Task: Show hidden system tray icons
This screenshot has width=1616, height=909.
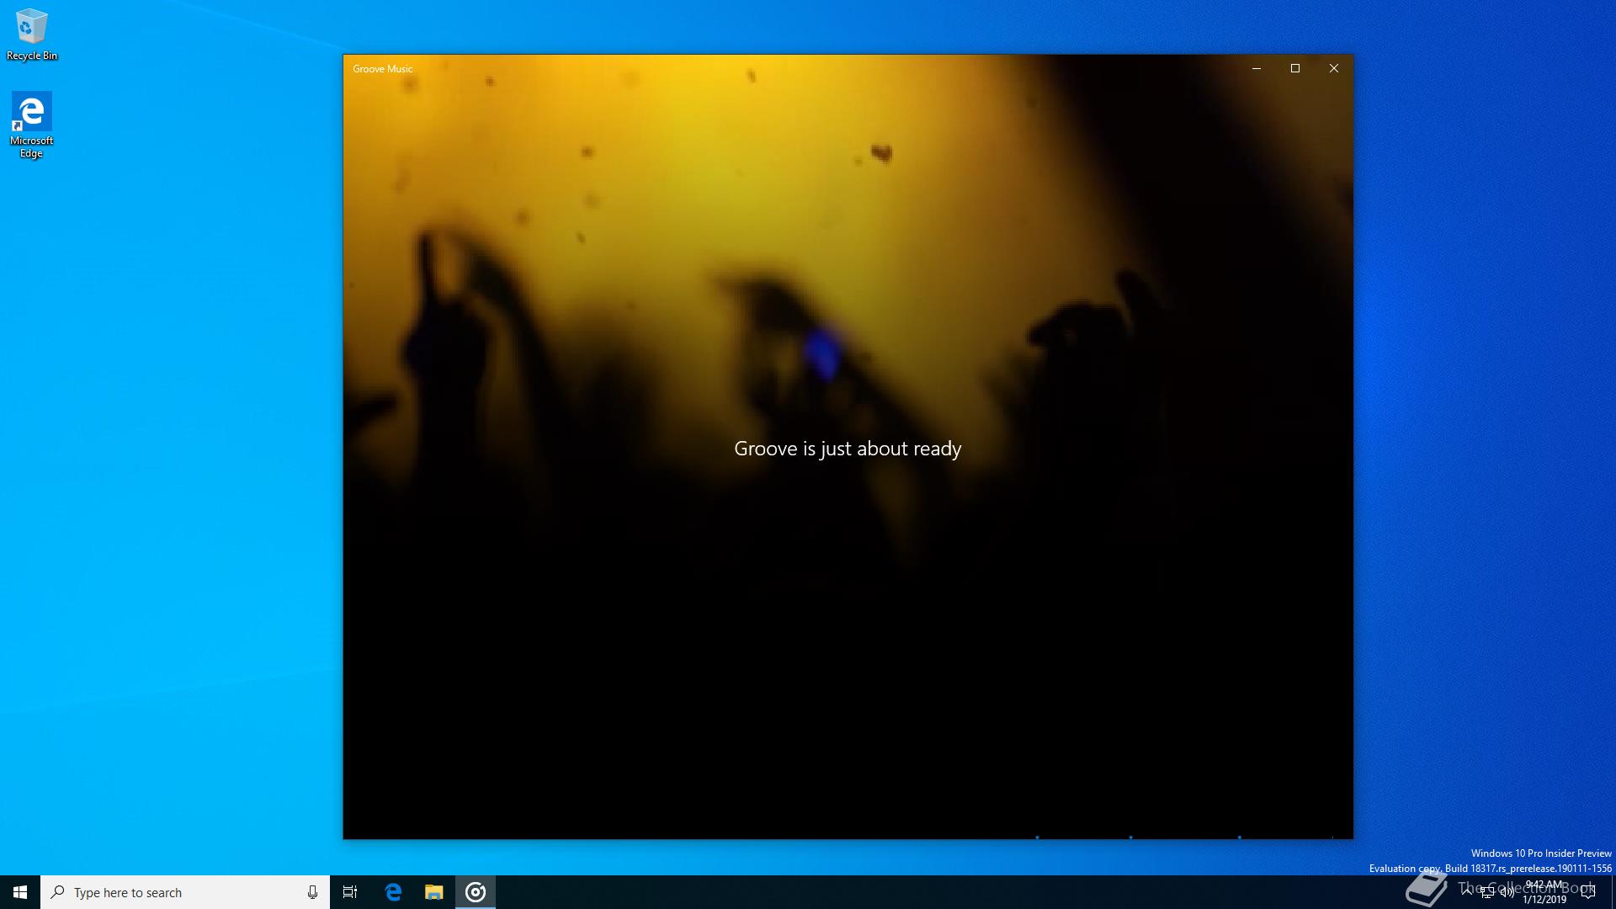Action: 1467,892
